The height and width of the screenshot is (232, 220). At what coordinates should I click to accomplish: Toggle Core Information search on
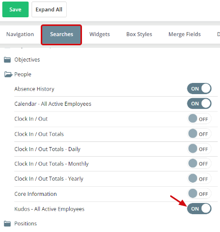tap(199, 193)
